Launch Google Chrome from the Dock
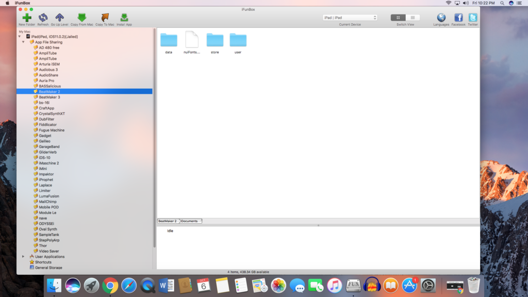 click(110, 286)
